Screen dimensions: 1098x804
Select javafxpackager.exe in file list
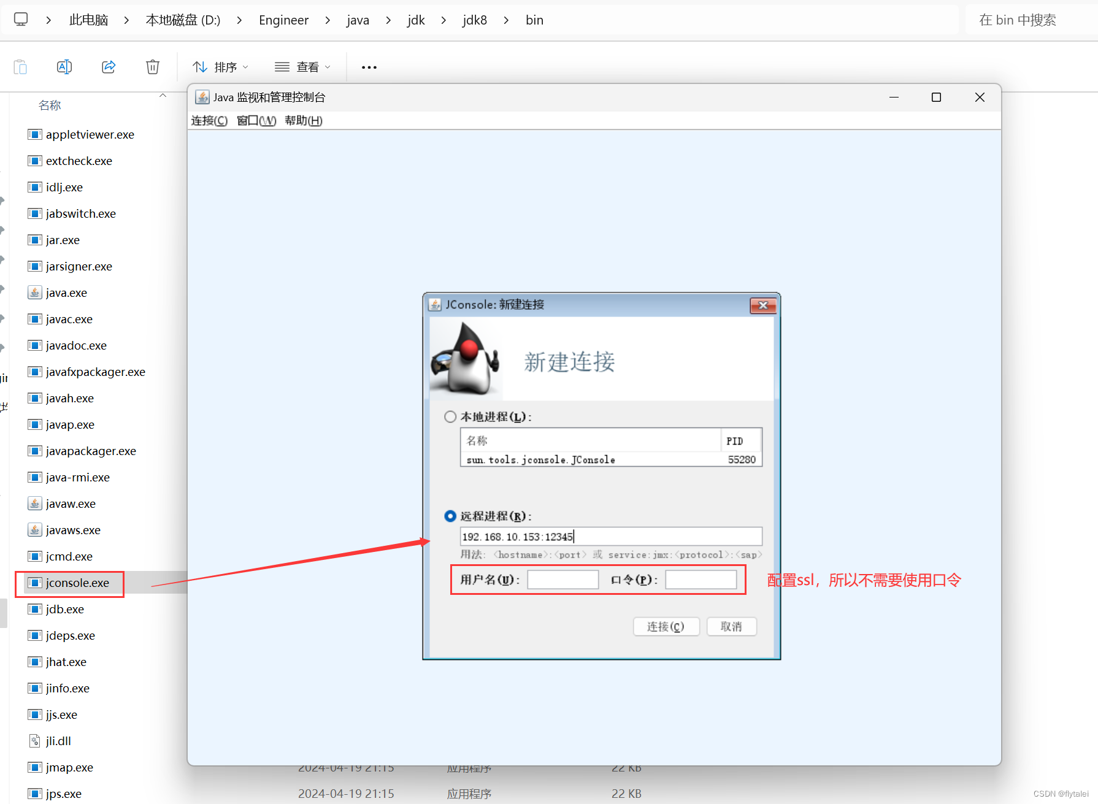(96, 372)
